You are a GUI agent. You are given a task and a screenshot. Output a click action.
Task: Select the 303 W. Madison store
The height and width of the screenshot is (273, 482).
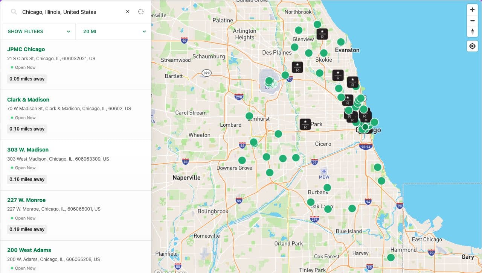tap(28, 150)
